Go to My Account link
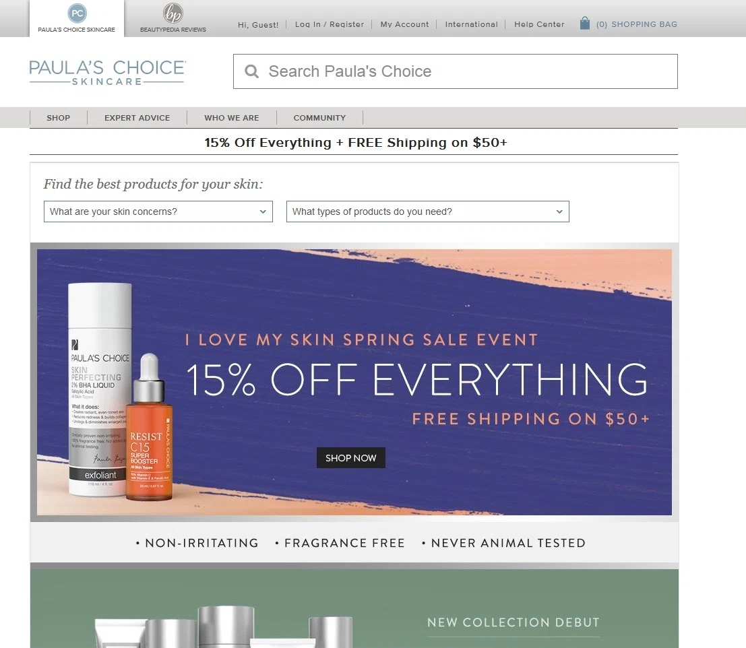 pyautogui.click(x=404, y=24)
